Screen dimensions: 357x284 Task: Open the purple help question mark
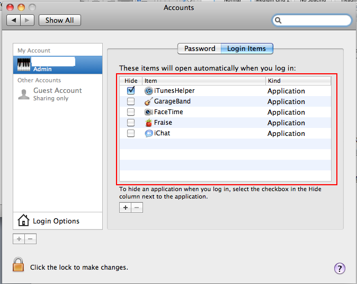click(340, 268)
